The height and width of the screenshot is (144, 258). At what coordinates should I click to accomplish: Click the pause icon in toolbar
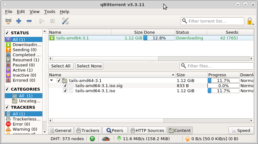pyautogui.click(x=53, y=21)
